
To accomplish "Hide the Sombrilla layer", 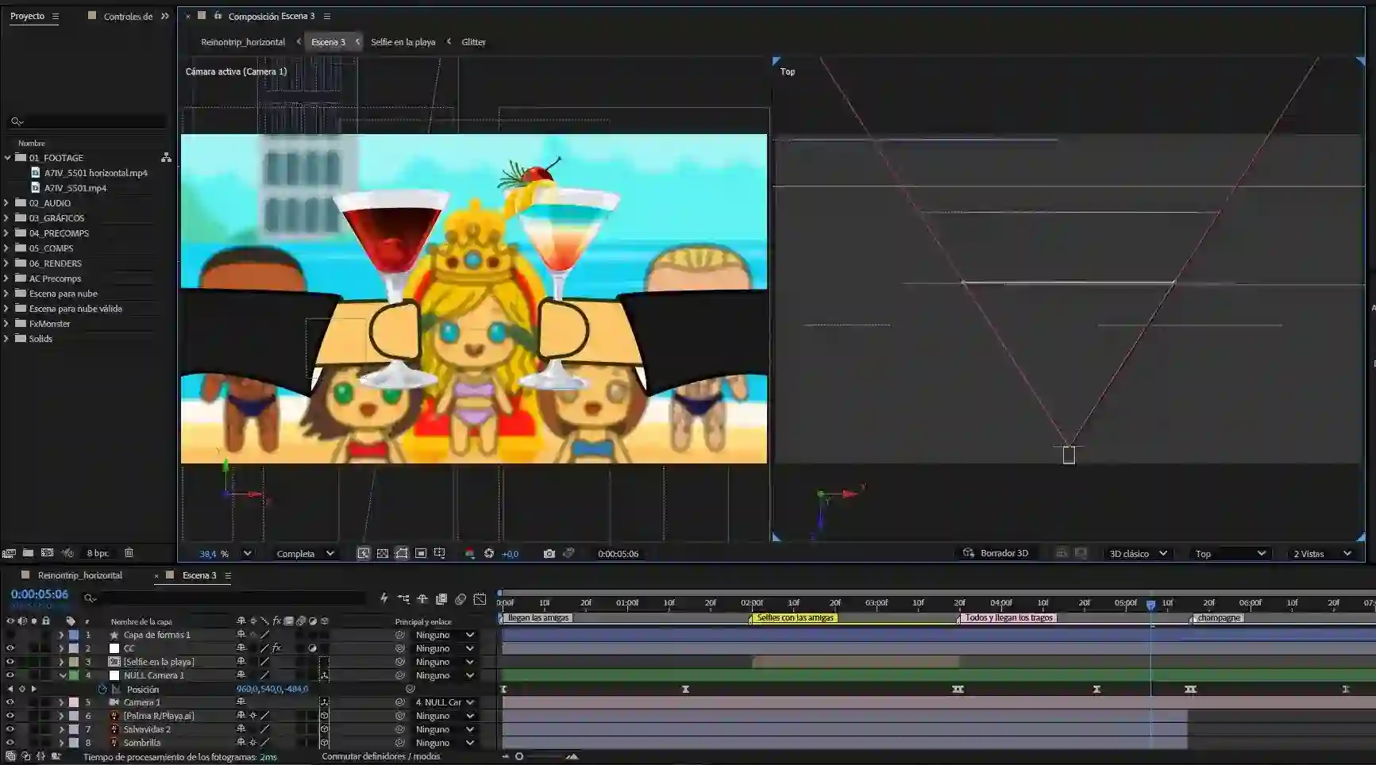I will pos(10,743).
